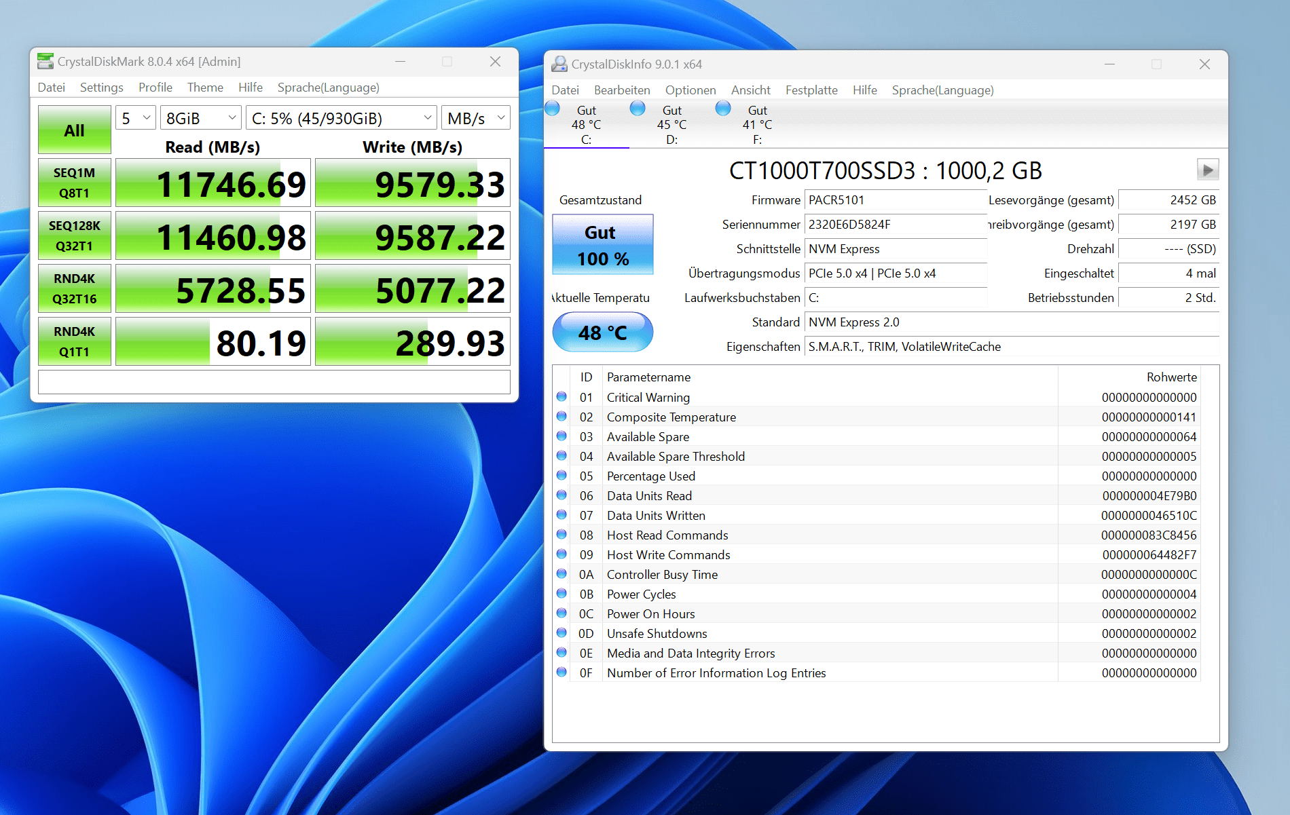Run the RND4K Q1T1 test
Screen dimensions: 1290x815
coord(75,341)
